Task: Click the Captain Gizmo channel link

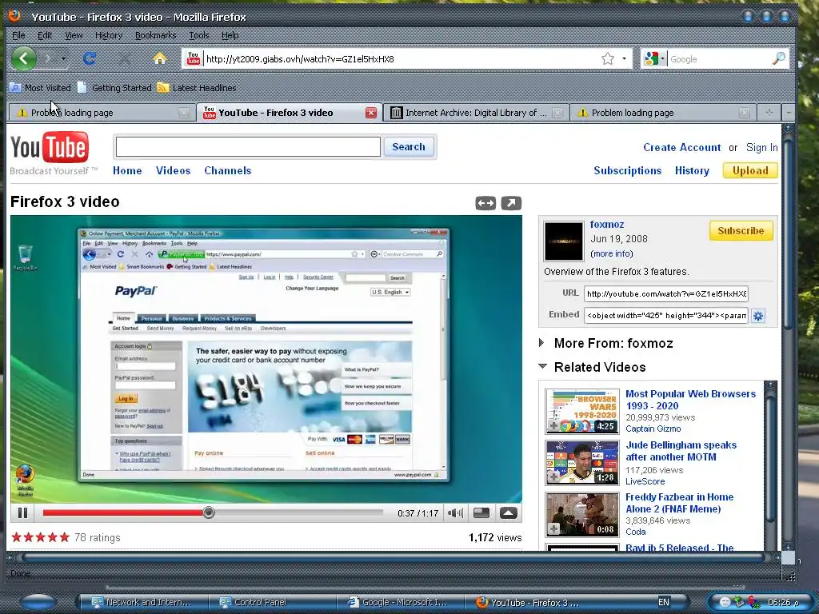Action: pos(653,429)
